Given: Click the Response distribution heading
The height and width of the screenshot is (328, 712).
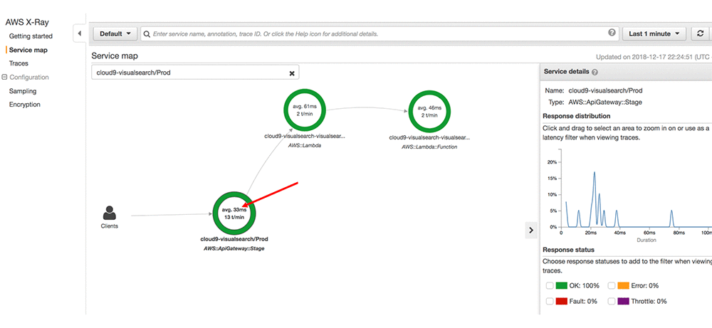Looking at the screenshot, I should coord(576,116).
